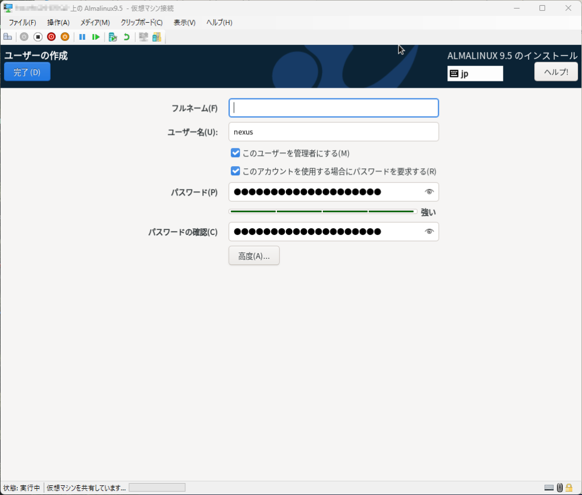Open the ファイル(F) menu
This screenshot has width=582, height=495.
(22, 23)
